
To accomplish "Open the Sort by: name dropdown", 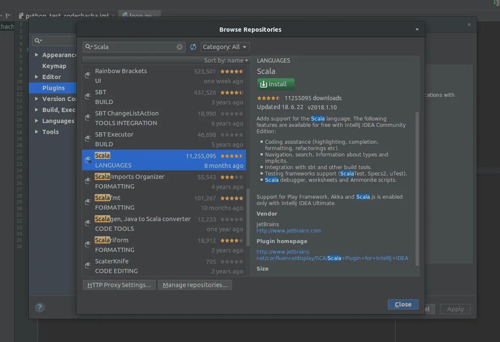I will pyautogui.click(x=226, y=60).
